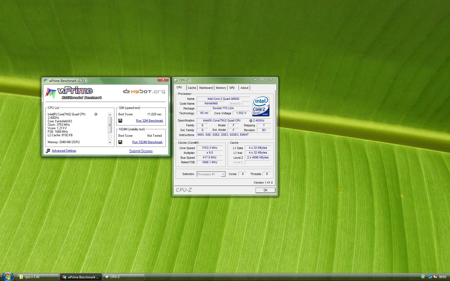Minimize the CPU-Z window
The height and width of the screenshot is (281, 450).
[255, 79]
